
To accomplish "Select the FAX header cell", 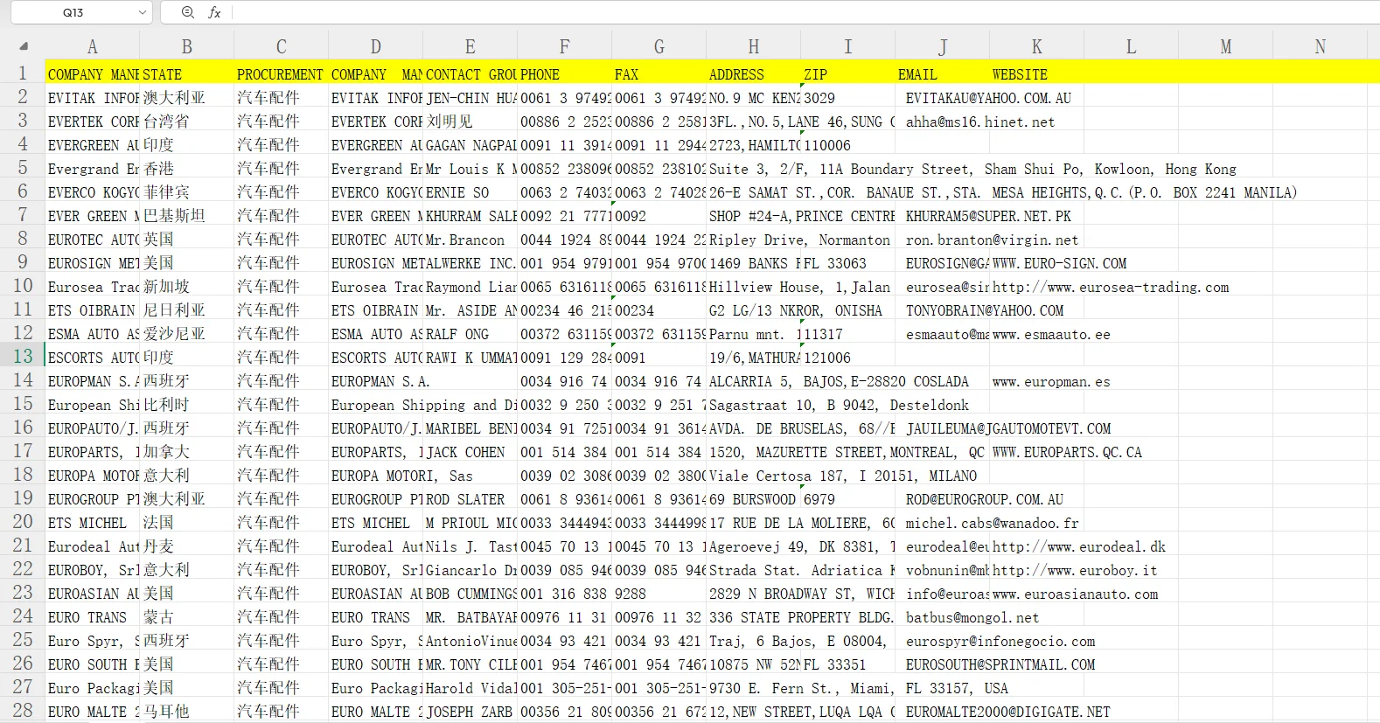I will pyautogui.click(x=659, y=74).
